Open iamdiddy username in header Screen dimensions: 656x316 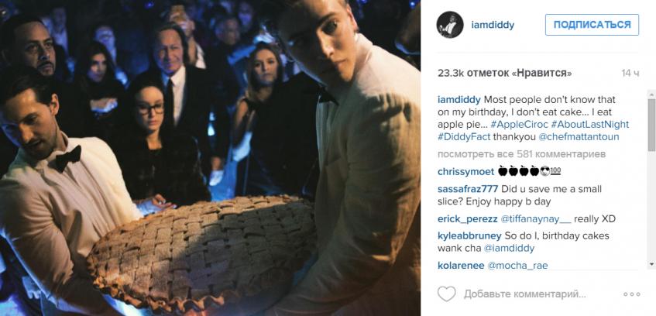coord(493,25)
